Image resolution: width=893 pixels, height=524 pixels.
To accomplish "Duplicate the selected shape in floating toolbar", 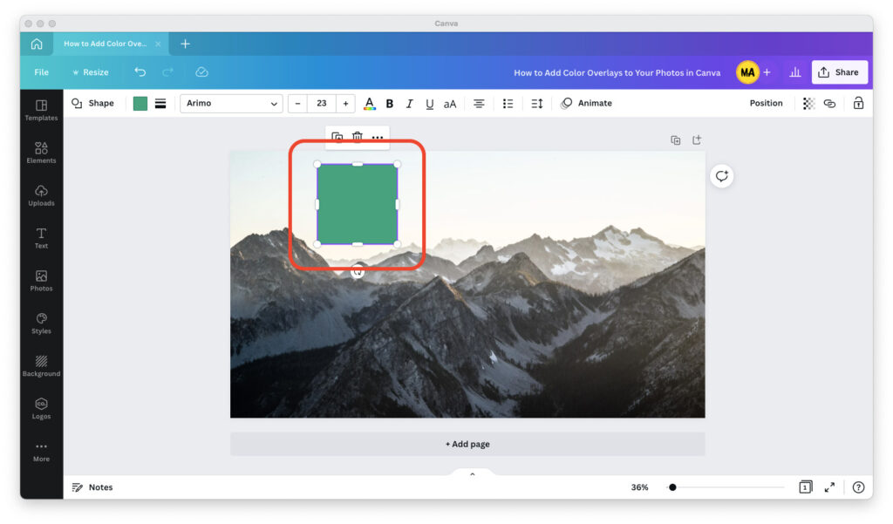I will click(x=337, y=137).
